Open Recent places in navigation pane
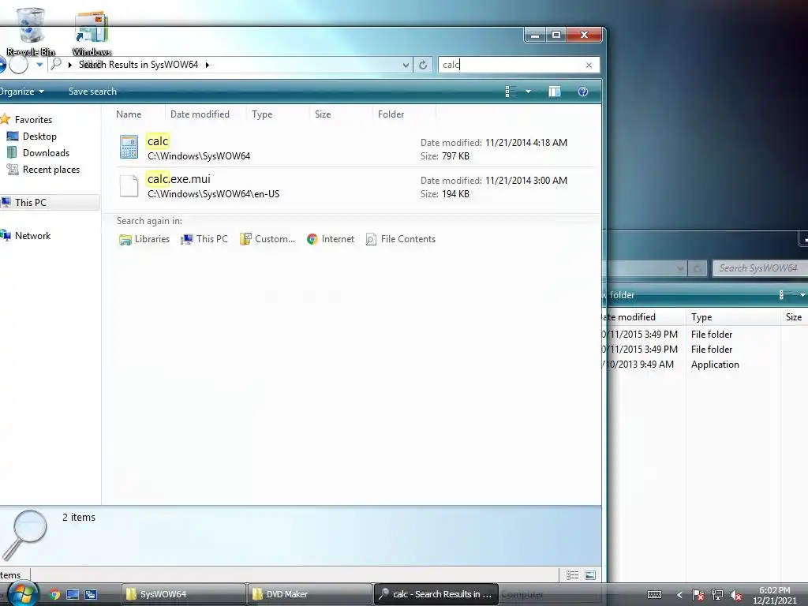This screenshot has height=606, width=808. (x=50, y=170)
